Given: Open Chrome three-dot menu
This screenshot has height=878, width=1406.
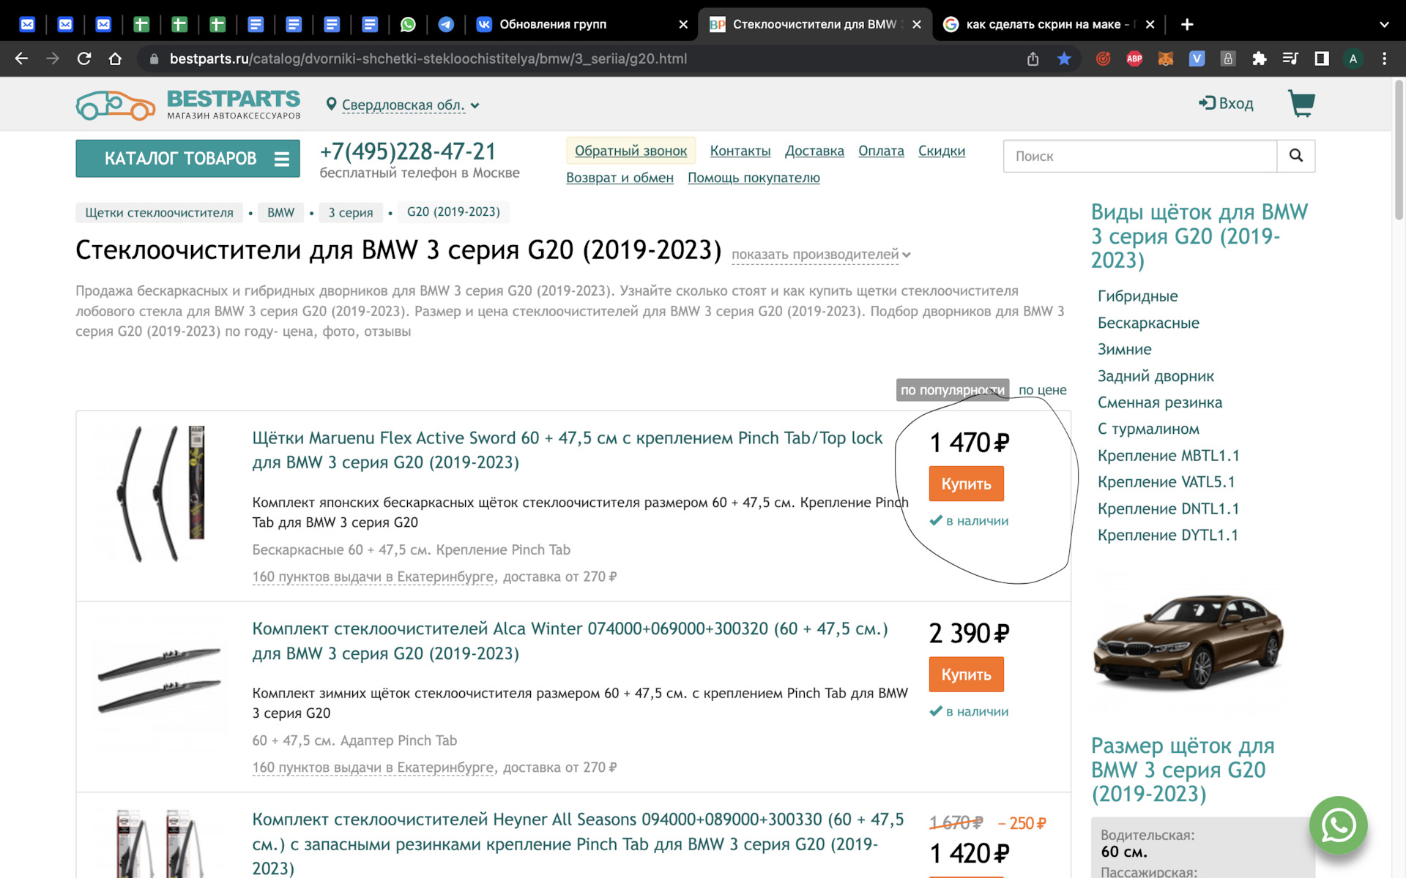Looking at the screenshot, I should pyautogui.click(x=1384, y=59).
